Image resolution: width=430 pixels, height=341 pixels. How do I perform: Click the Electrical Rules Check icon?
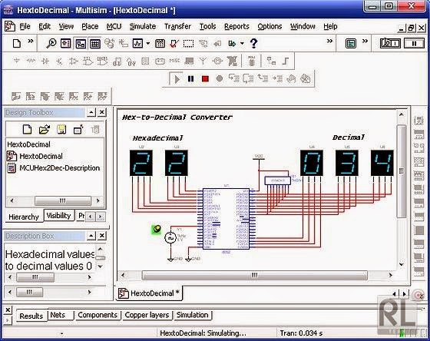pyautogui.click(x=174, y=43)
